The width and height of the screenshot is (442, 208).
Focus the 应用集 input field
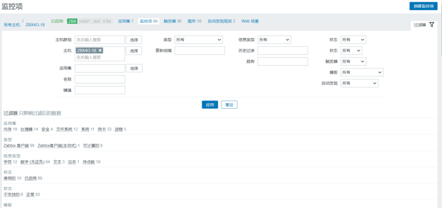point(100,68)
